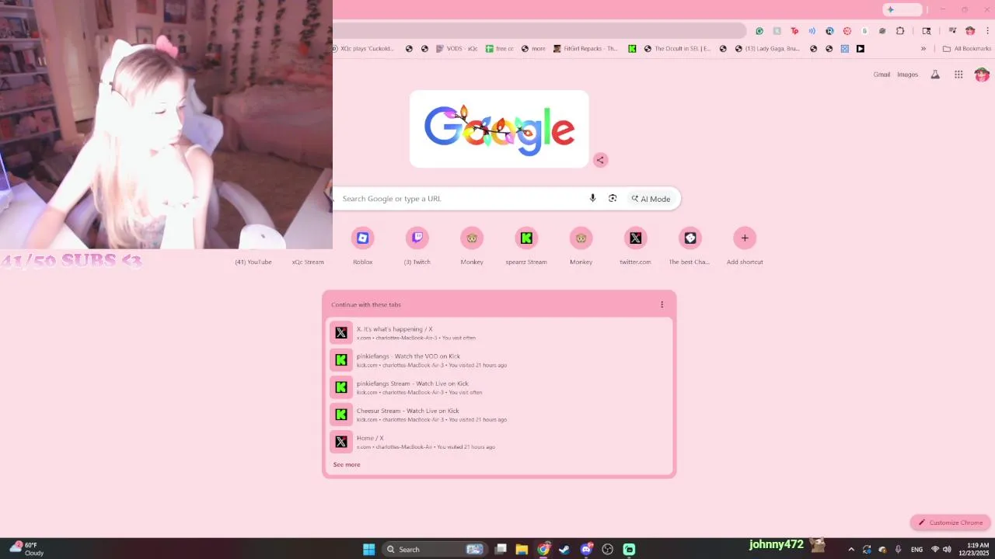
Task: Open the (3) Twitch shortcut
Action: pos(417,238)
